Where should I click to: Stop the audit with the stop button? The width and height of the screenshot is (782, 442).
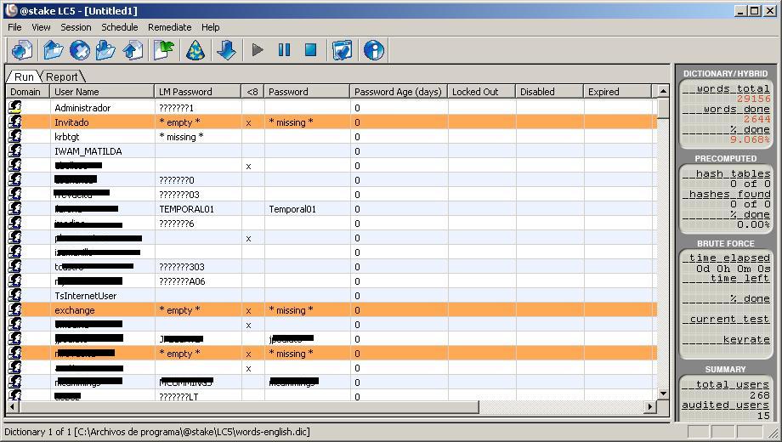[310, 51]
